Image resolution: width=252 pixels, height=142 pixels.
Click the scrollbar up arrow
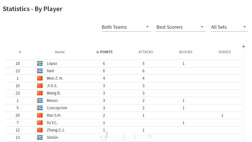(x=244, y=46)
